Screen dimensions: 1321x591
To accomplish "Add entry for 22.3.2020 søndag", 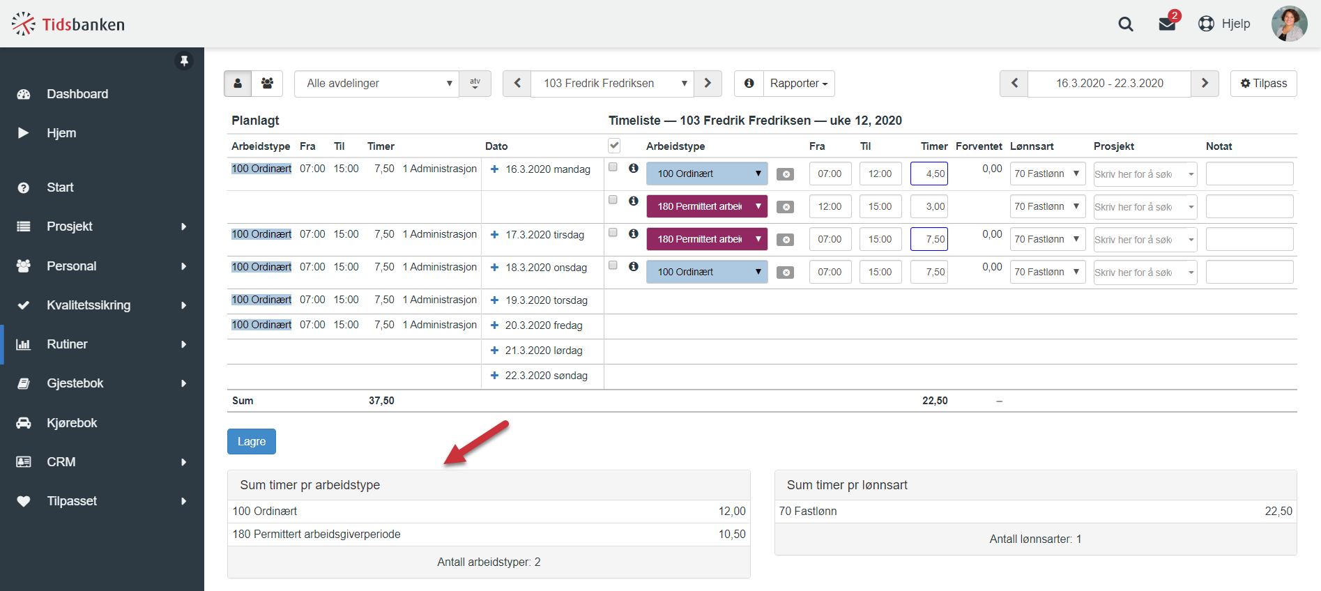I will pos(494,376).
